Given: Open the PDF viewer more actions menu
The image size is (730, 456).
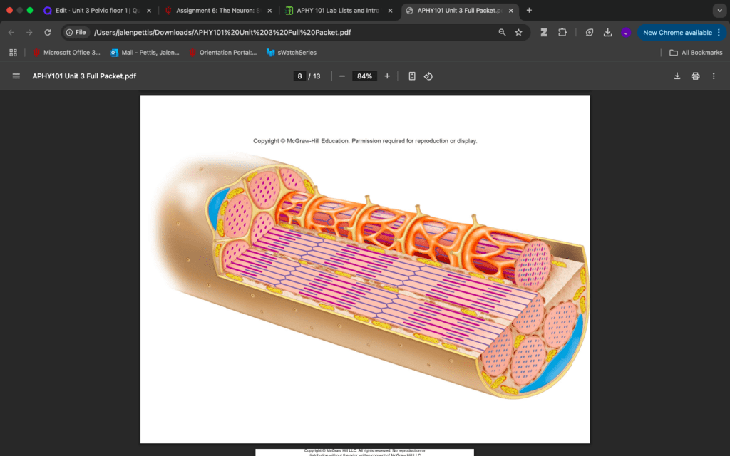Looking at the screenshot, I should 713,76.
